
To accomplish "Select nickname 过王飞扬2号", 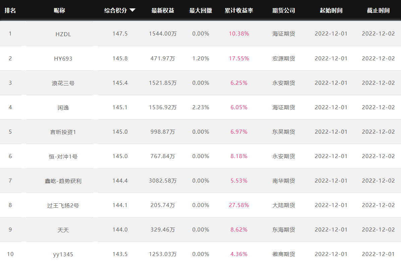I will point(63,205).
